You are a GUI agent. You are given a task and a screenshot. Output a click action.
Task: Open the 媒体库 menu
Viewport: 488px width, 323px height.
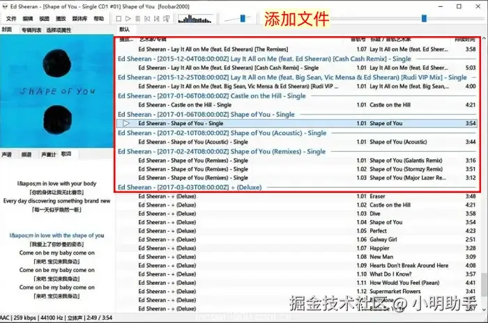[x=79, y=19]
